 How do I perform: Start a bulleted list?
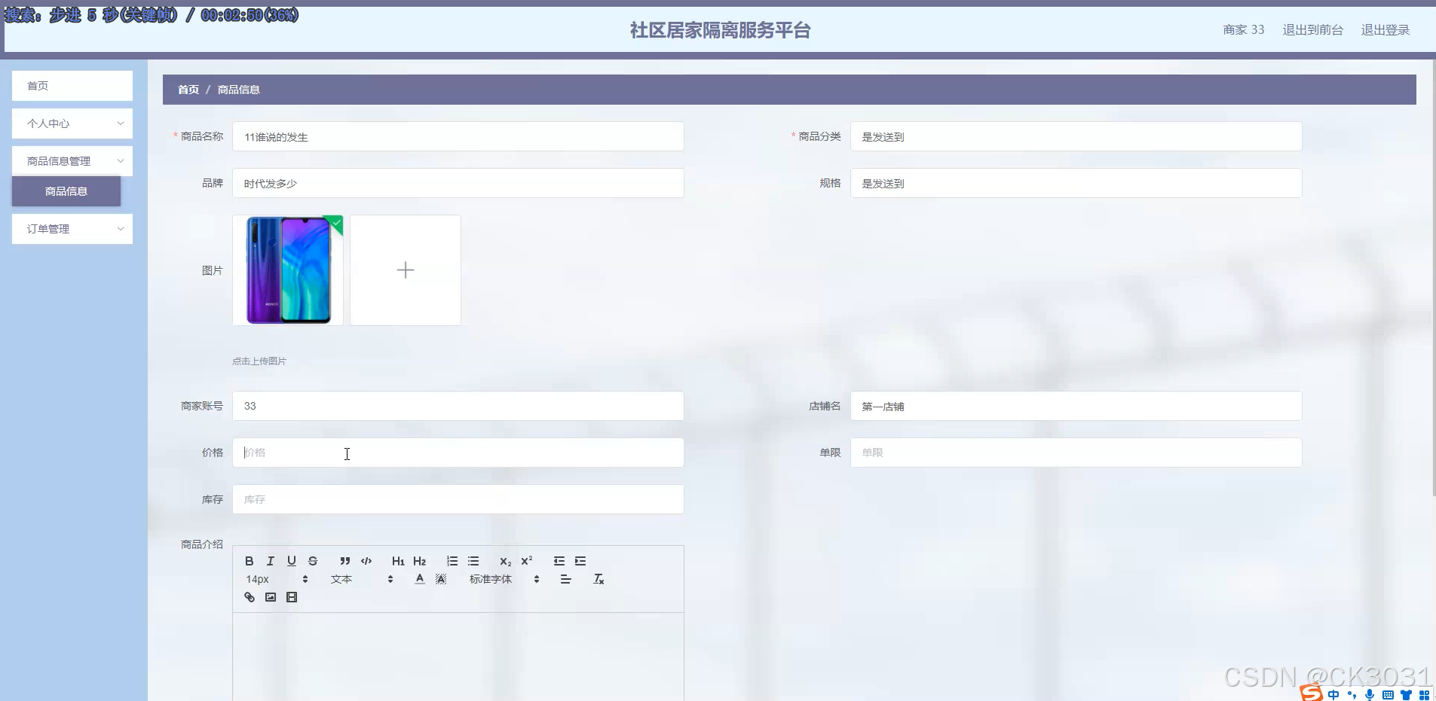(x=473, y=561)
